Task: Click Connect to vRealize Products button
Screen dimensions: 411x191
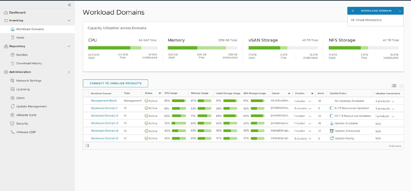Action: [x=115, y=83]
